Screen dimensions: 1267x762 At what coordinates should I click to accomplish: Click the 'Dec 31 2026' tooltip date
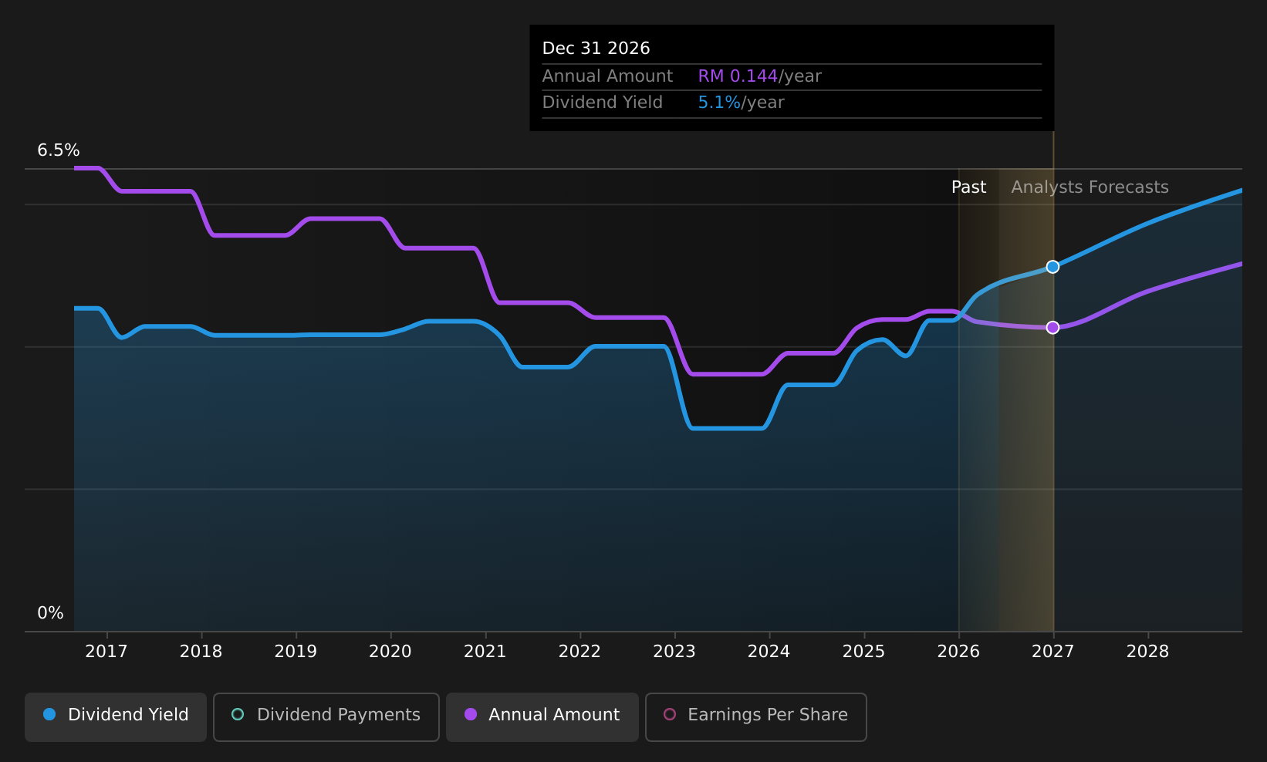596,49
